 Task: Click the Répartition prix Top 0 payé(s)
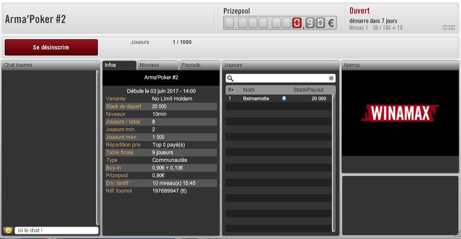click(x=168, y=145)
